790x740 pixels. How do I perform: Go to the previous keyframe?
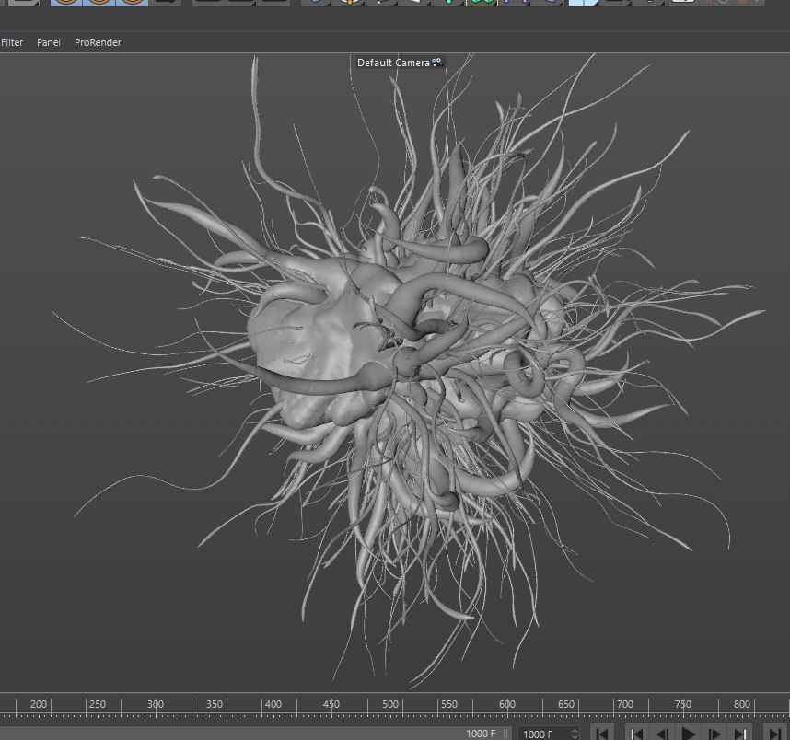tap(636, 734)
